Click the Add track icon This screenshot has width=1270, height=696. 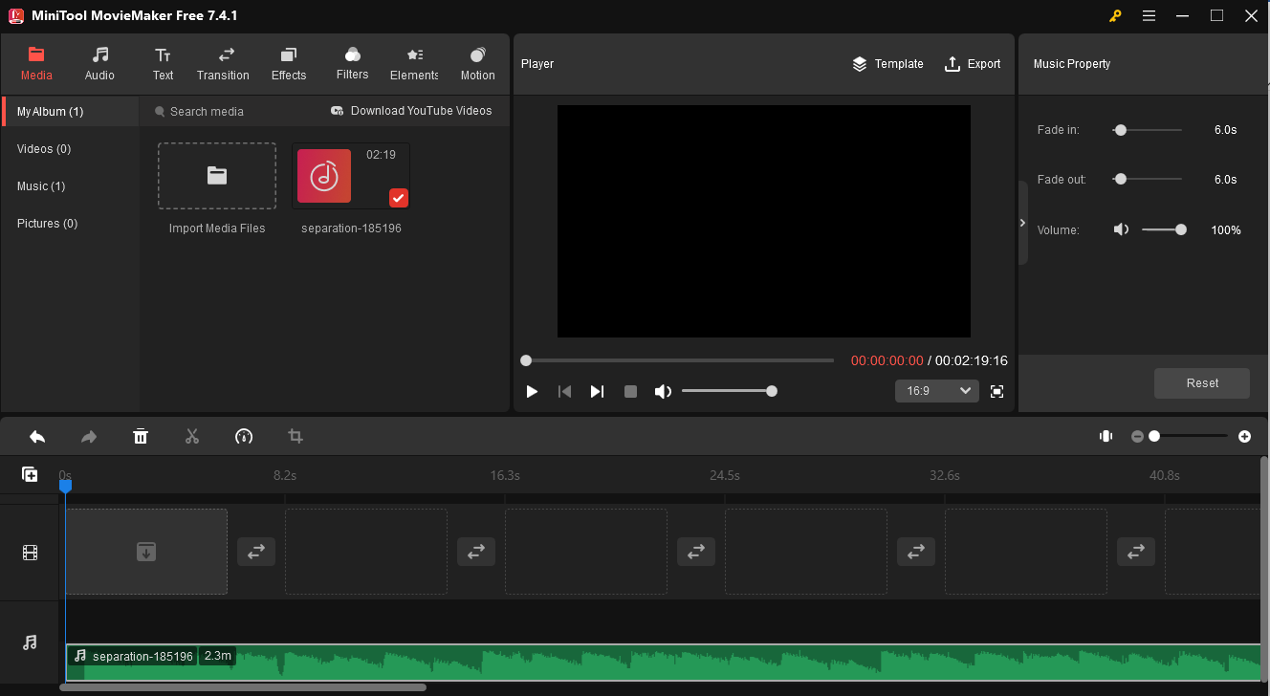(30, 474)
